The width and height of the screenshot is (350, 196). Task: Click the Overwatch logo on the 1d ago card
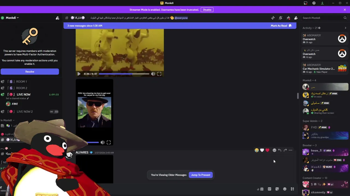[x=342, y=54]
